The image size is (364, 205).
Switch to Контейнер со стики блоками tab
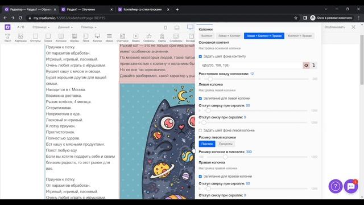pos(143,10)
